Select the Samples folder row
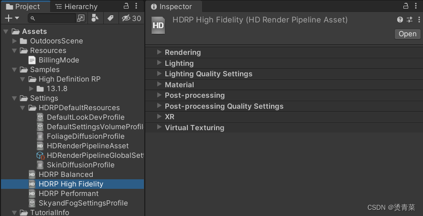The height and width of the screenshot is (216, 423). pyautogui.click(x=73, y=70)
